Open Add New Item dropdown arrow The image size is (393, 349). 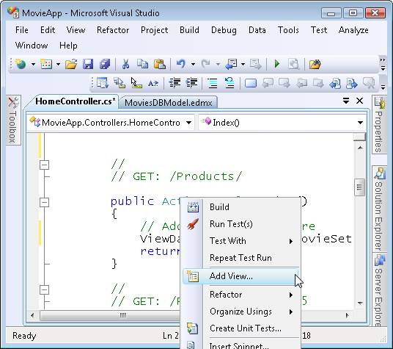click(58, 65)
